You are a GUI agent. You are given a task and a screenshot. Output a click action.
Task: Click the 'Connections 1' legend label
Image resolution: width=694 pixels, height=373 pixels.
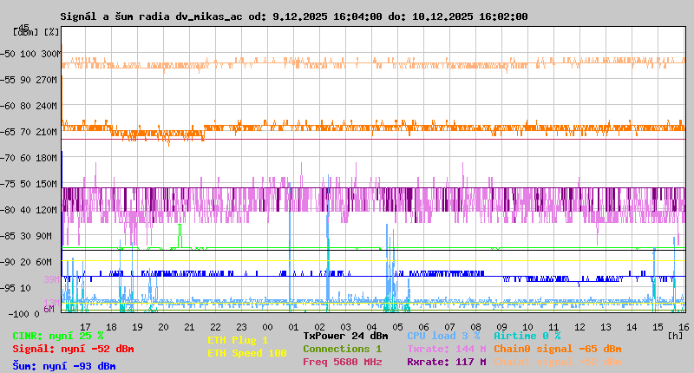point(342,349)
